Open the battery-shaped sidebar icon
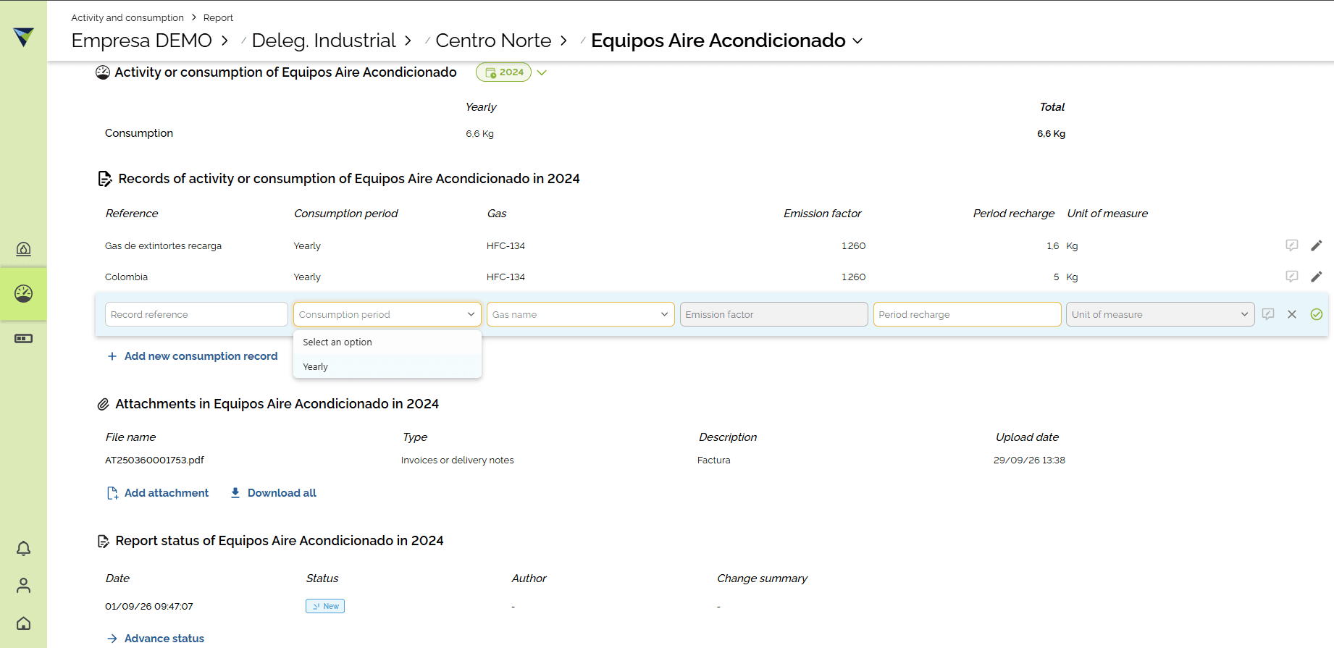1334x648 pixels. [23, 338]
